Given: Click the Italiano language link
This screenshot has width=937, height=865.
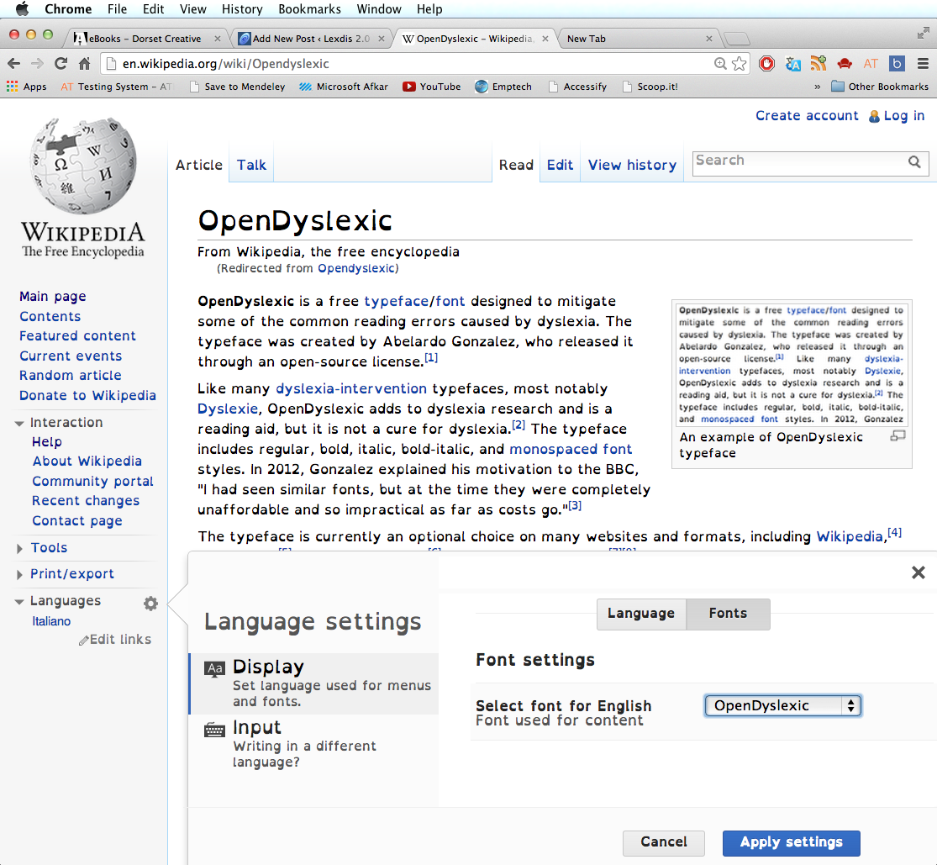Looking at the screenshot, I should [x=51, y=622].
